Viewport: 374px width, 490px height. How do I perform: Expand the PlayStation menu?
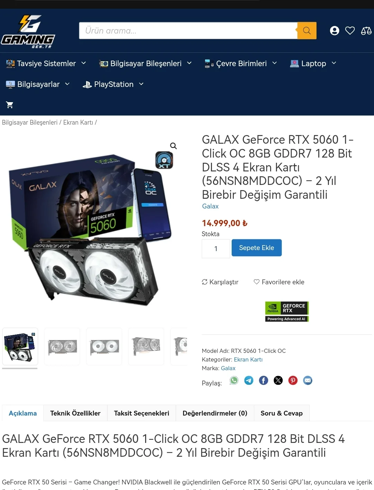pos(113,84)
